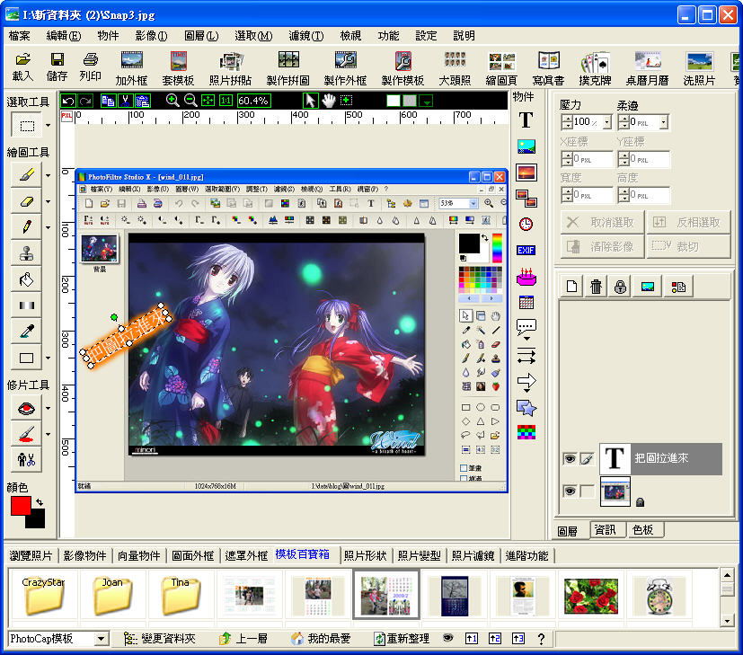Screen dimensions: 743x655
Task: Open the 圖層(L) menu
Action: (x=201, y=36)
